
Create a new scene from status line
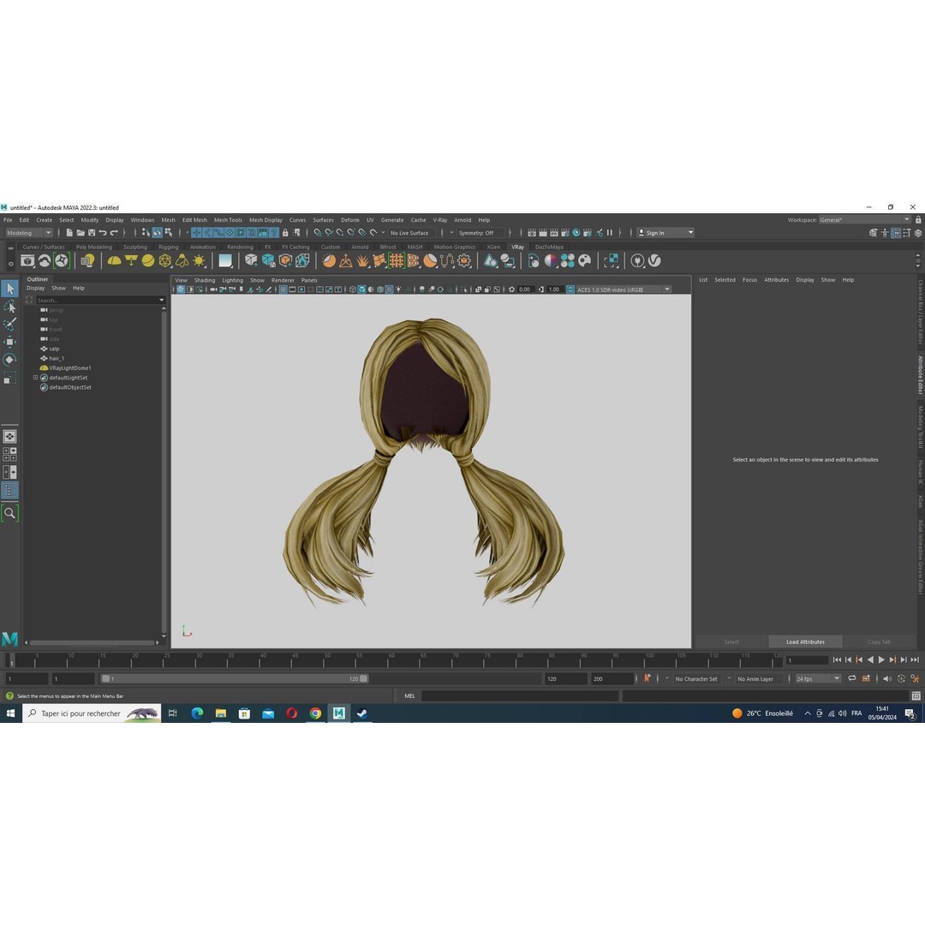tap(69, 233)
